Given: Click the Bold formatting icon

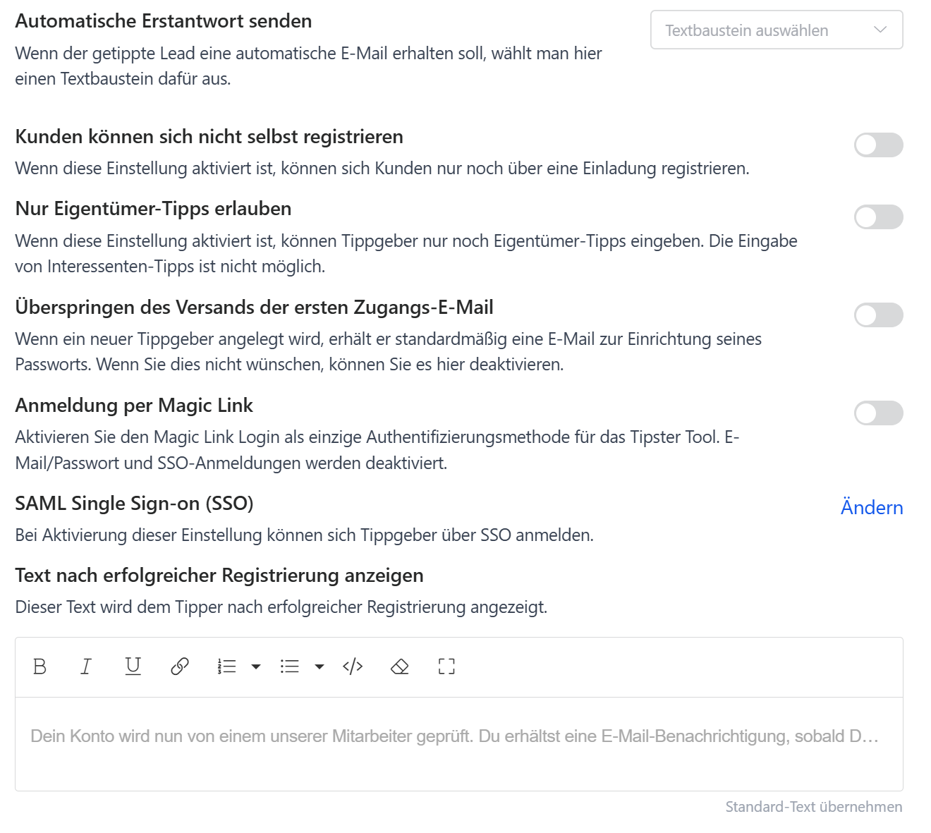Looking at the screenshot, I should [x=40, y=667].
